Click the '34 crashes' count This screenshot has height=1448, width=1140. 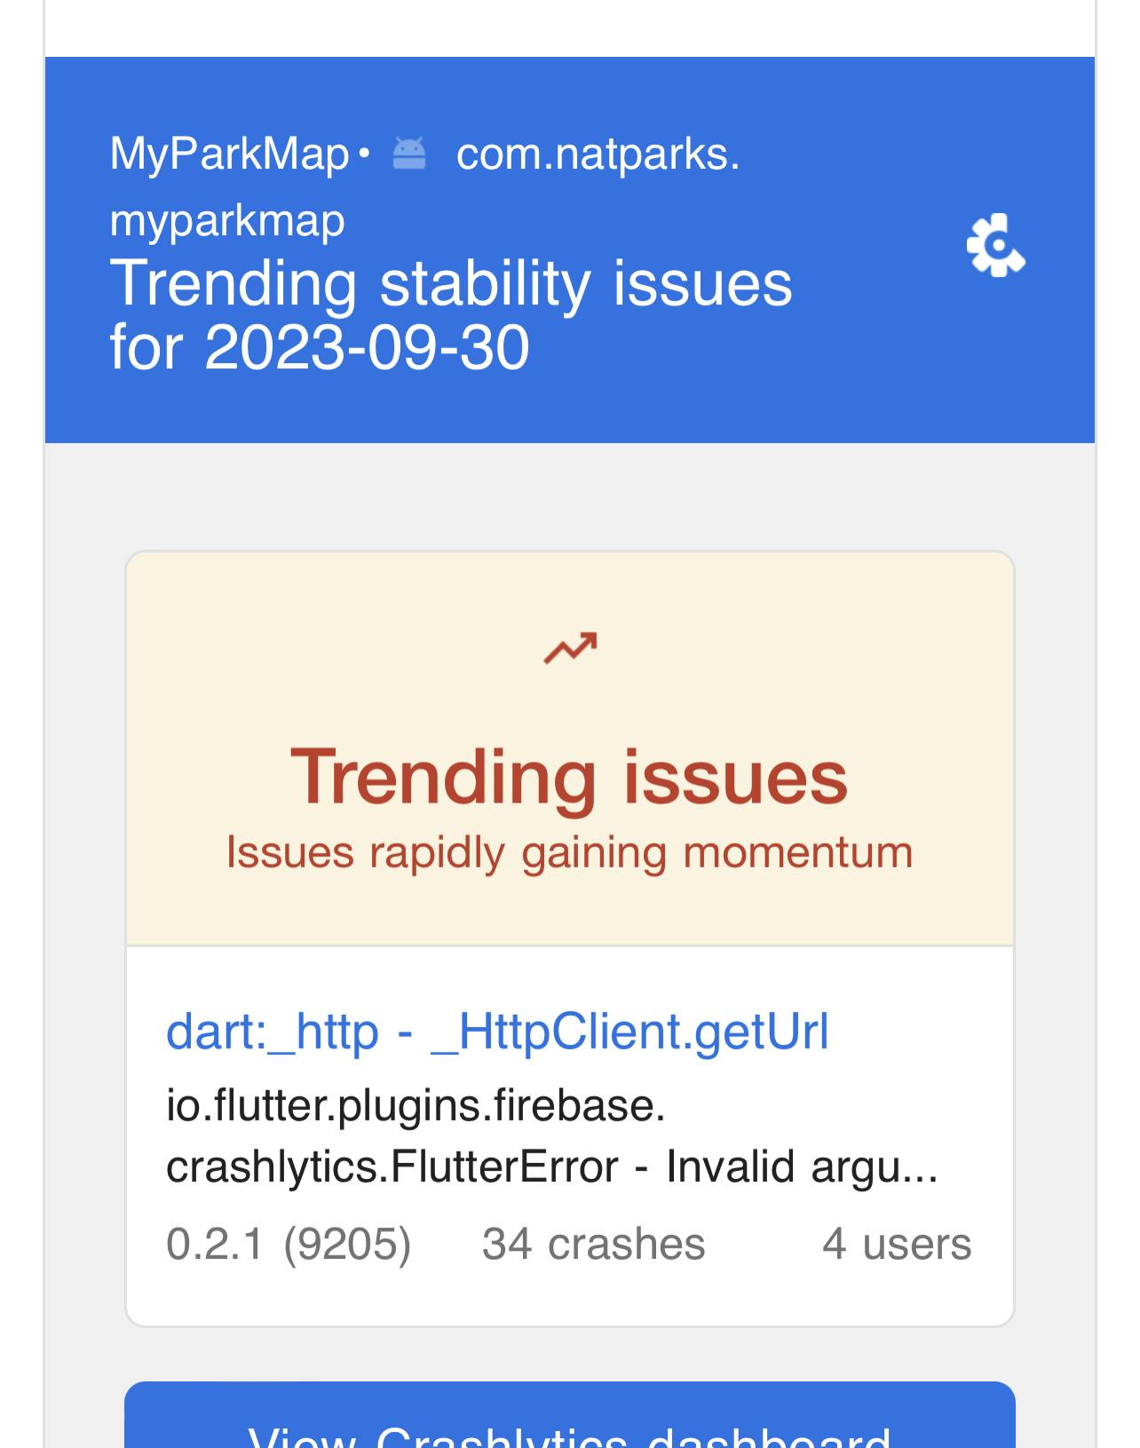593,1244
